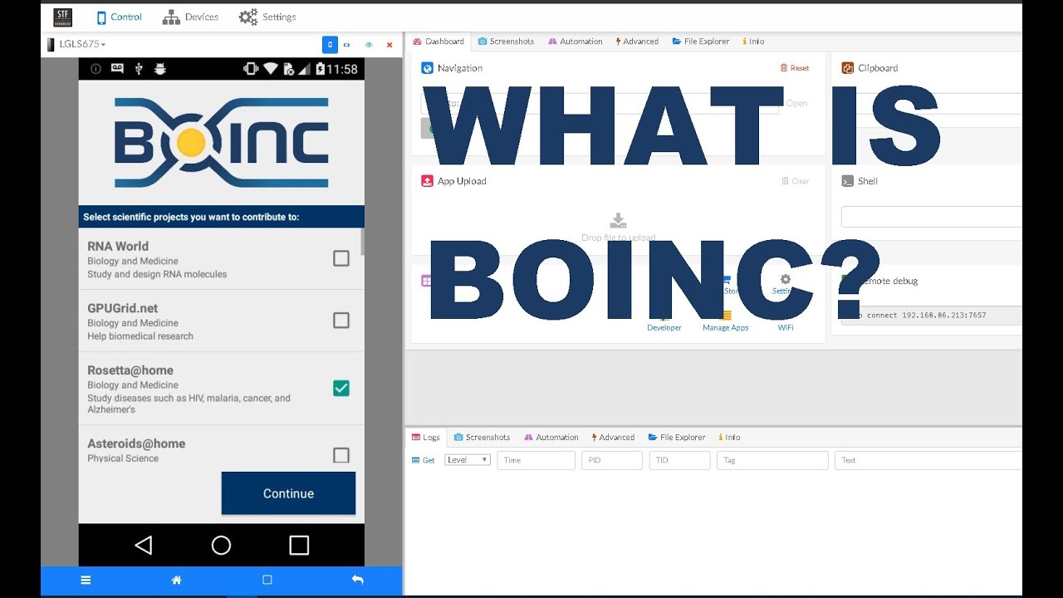The height and width of the screenshot is (598, 1063).
Task: Click the phone USB status icon
Action: pos(139,69)
